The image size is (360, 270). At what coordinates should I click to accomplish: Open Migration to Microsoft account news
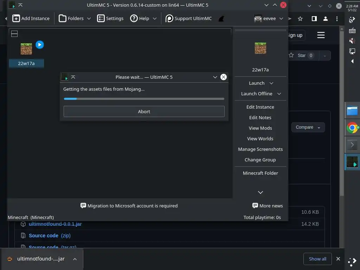[129, 206]
